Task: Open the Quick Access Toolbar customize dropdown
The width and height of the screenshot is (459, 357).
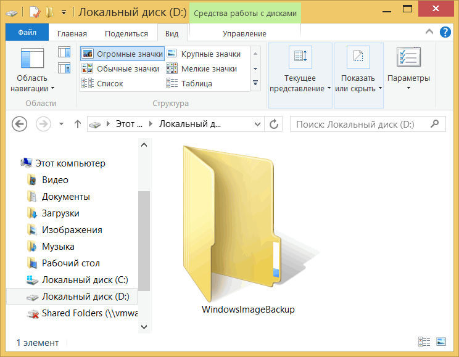Action: 64,12
